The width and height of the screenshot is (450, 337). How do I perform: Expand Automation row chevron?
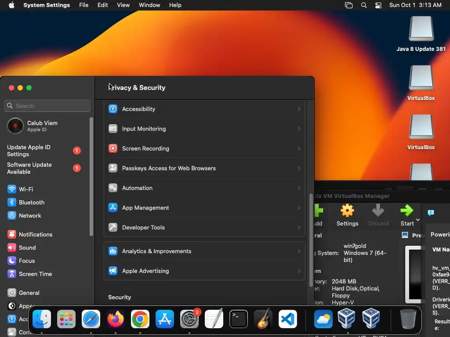(299, 188)
